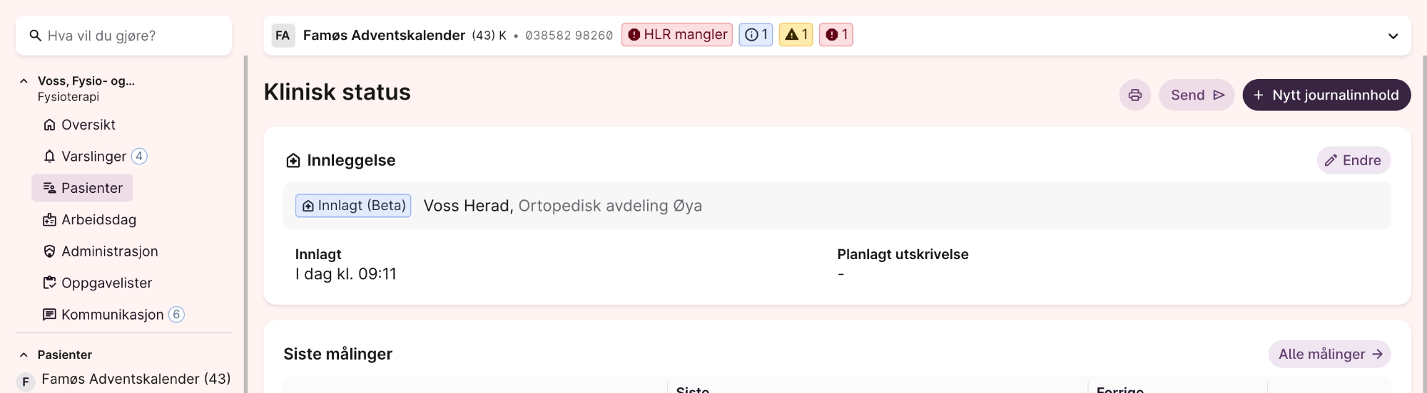Focus the 'Hva vil du gjøre?' search field
Image resolution: width=1427 pixels, height=393 pixels.
click(132, 36)
